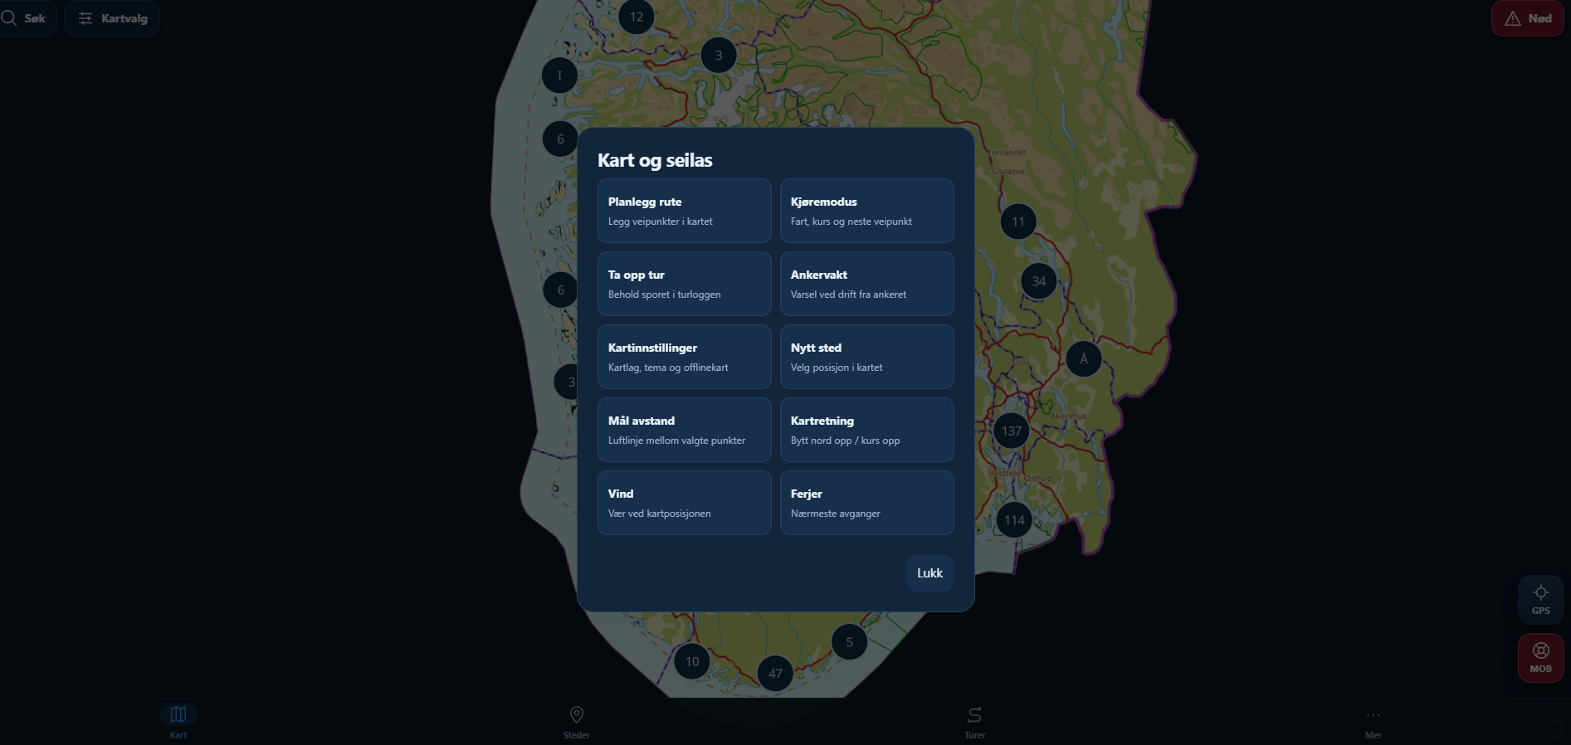Open Kartinnstillinger from the dialog

click(685, 357)
